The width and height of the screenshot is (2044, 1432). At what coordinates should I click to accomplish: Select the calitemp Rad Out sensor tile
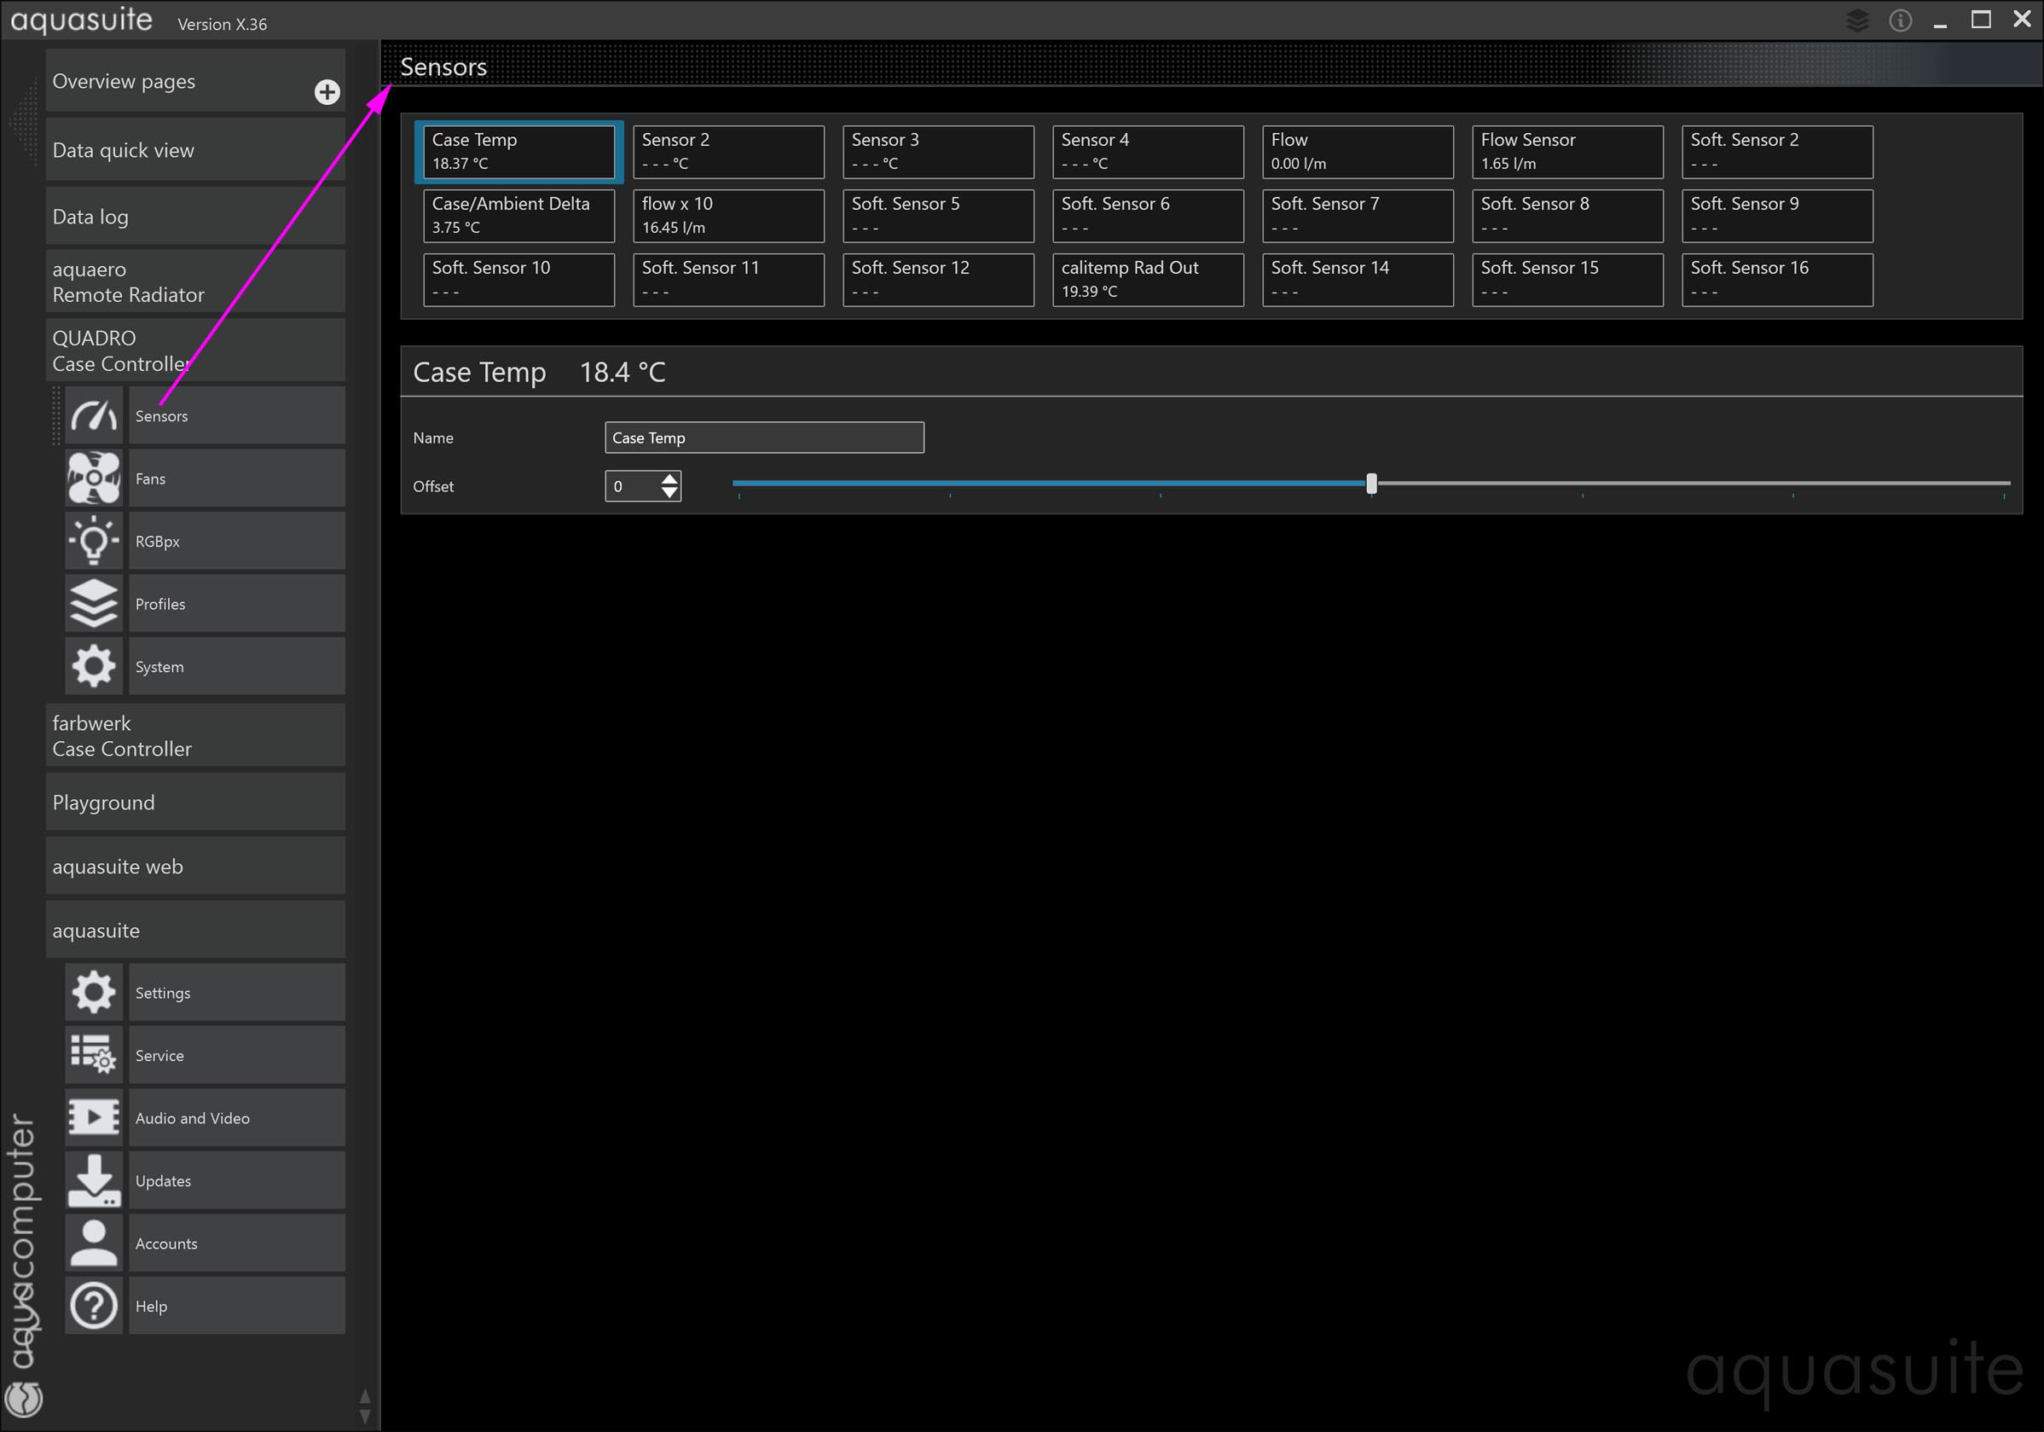pyautogui.click(x=1148, y=280)
